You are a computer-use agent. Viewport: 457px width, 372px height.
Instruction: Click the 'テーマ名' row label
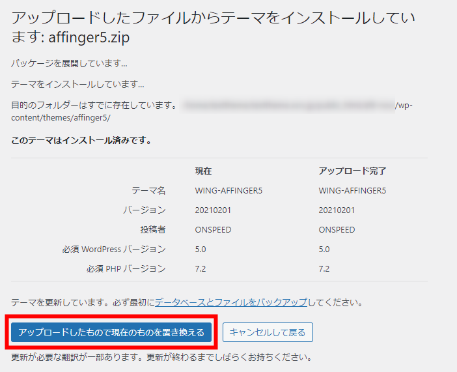coord(148,190)
